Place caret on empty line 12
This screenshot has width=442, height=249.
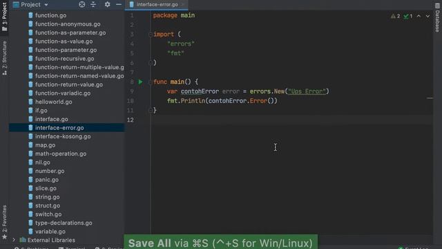(291, 120)
